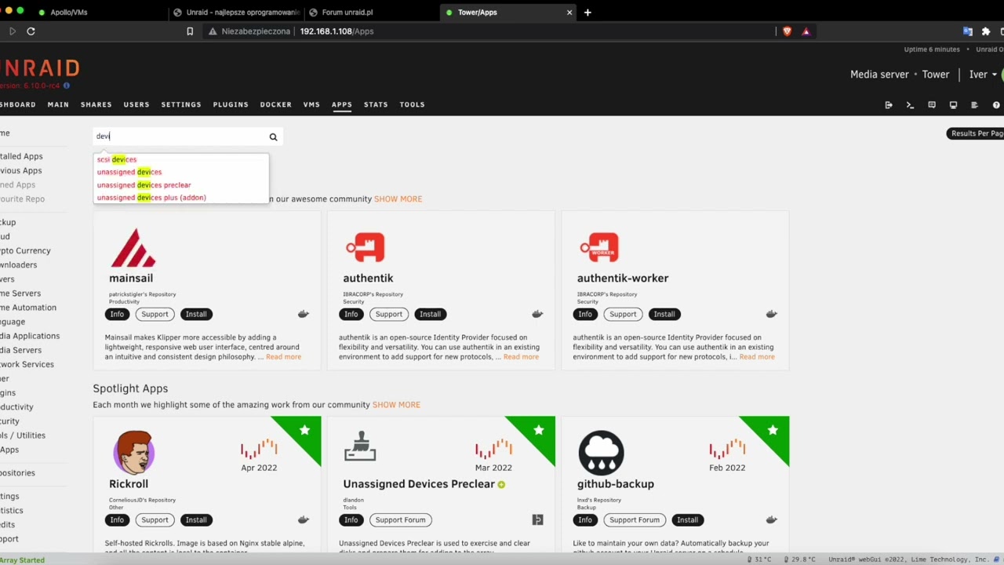
Task: Open the VMS tab
Action: point(311,104)
